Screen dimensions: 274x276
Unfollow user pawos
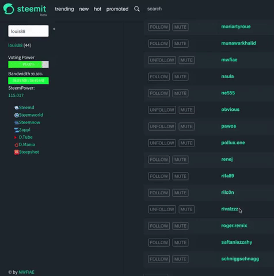(x=162, y=126)
